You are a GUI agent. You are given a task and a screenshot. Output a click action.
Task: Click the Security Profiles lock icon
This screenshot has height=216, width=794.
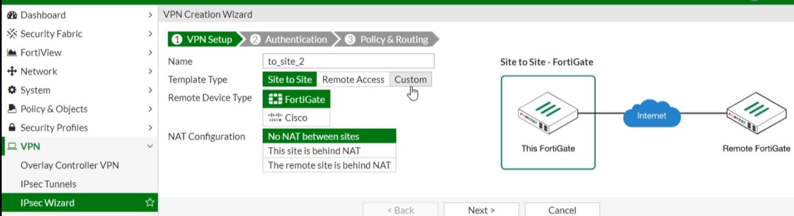(x=12, y=128)
